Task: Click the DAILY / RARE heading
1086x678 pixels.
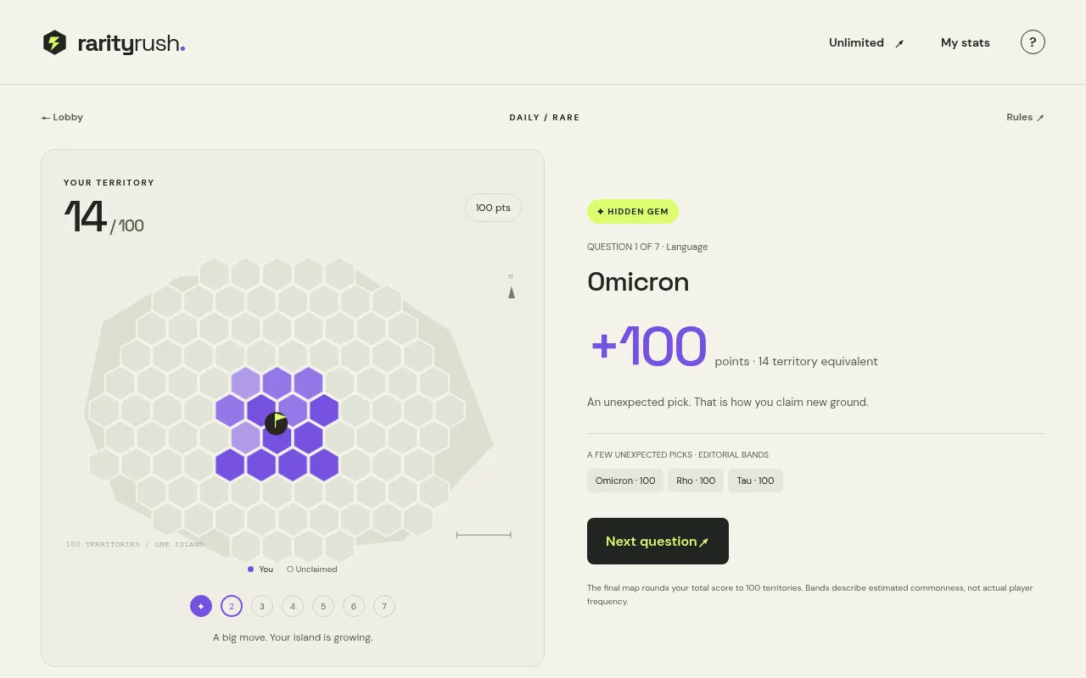Action: tap(545, 117)
